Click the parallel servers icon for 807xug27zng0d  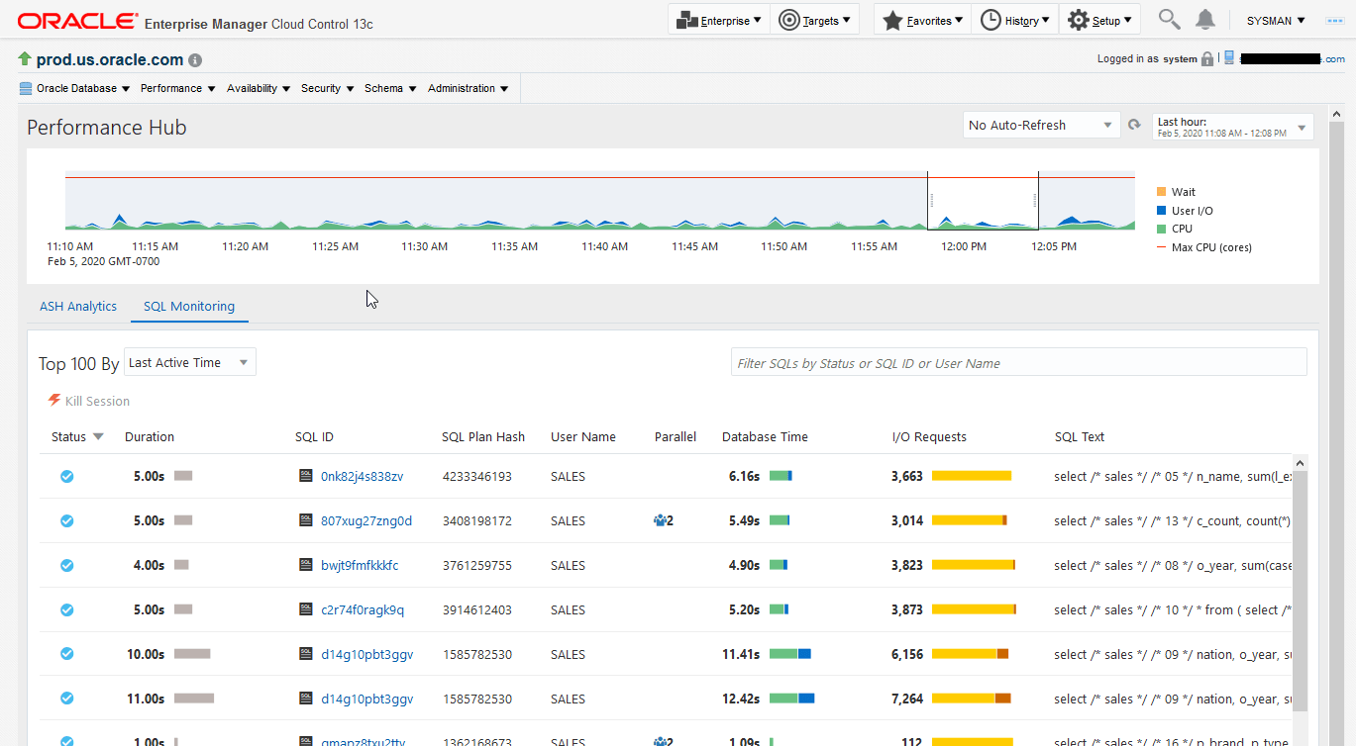[661, 520]
